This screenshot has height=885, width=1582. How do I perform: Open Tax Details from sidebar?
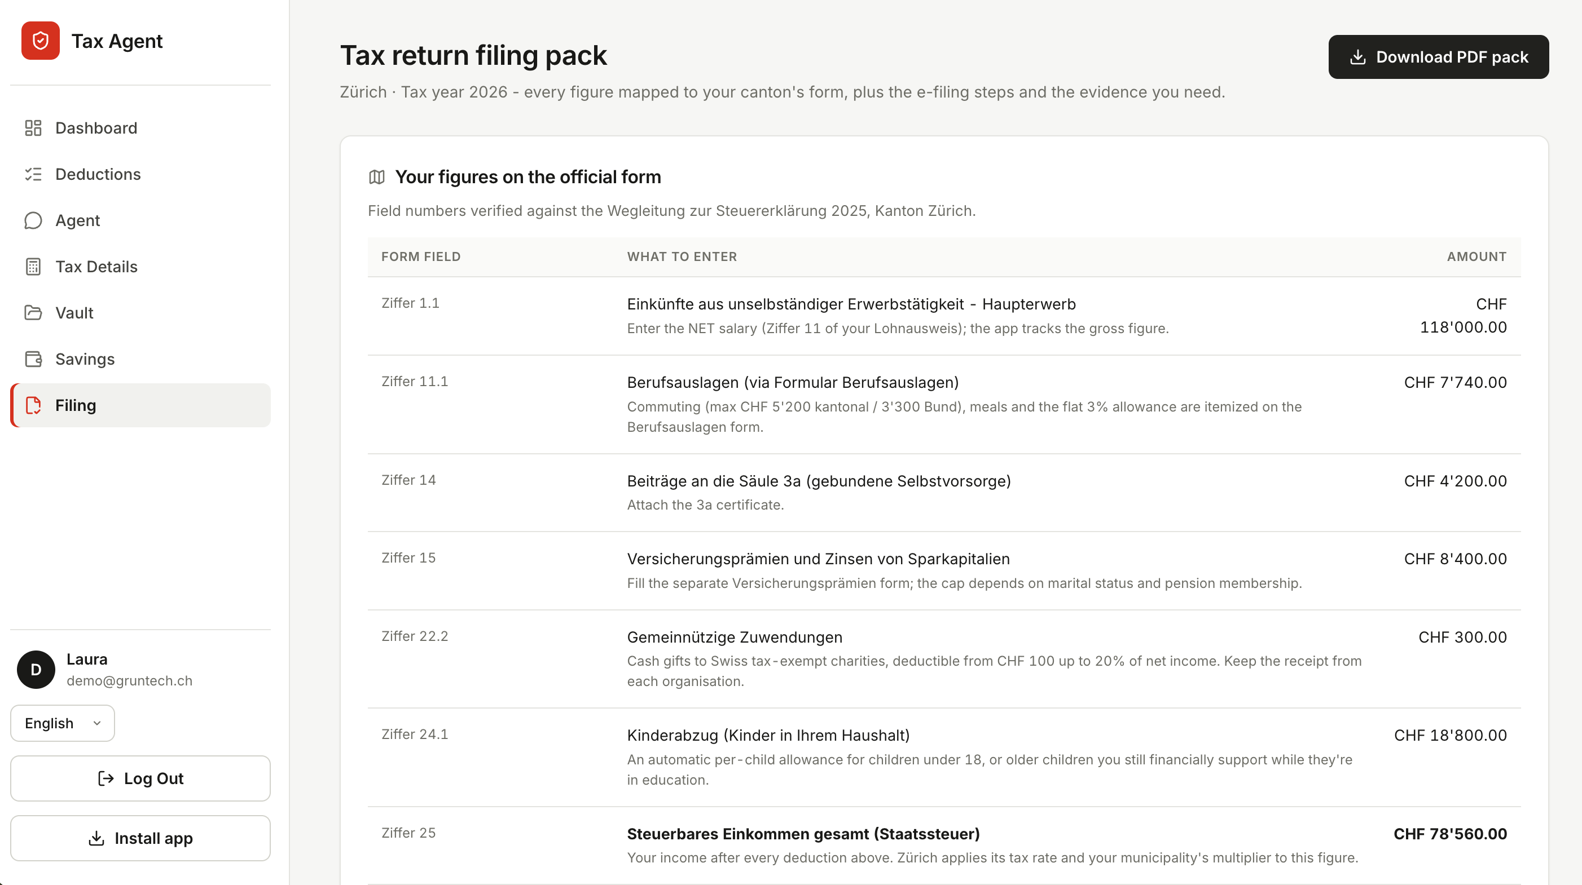(x=140, y=267)
